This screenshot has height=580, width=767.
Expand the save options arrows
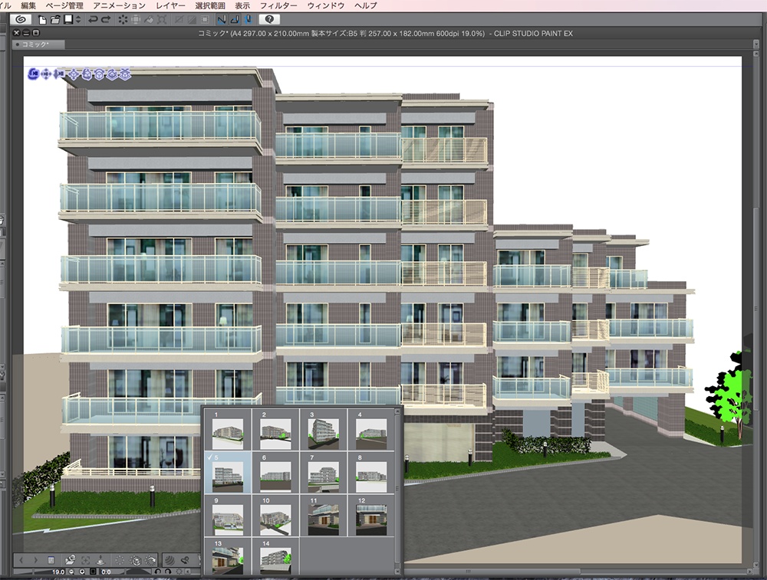coord(78,20)
